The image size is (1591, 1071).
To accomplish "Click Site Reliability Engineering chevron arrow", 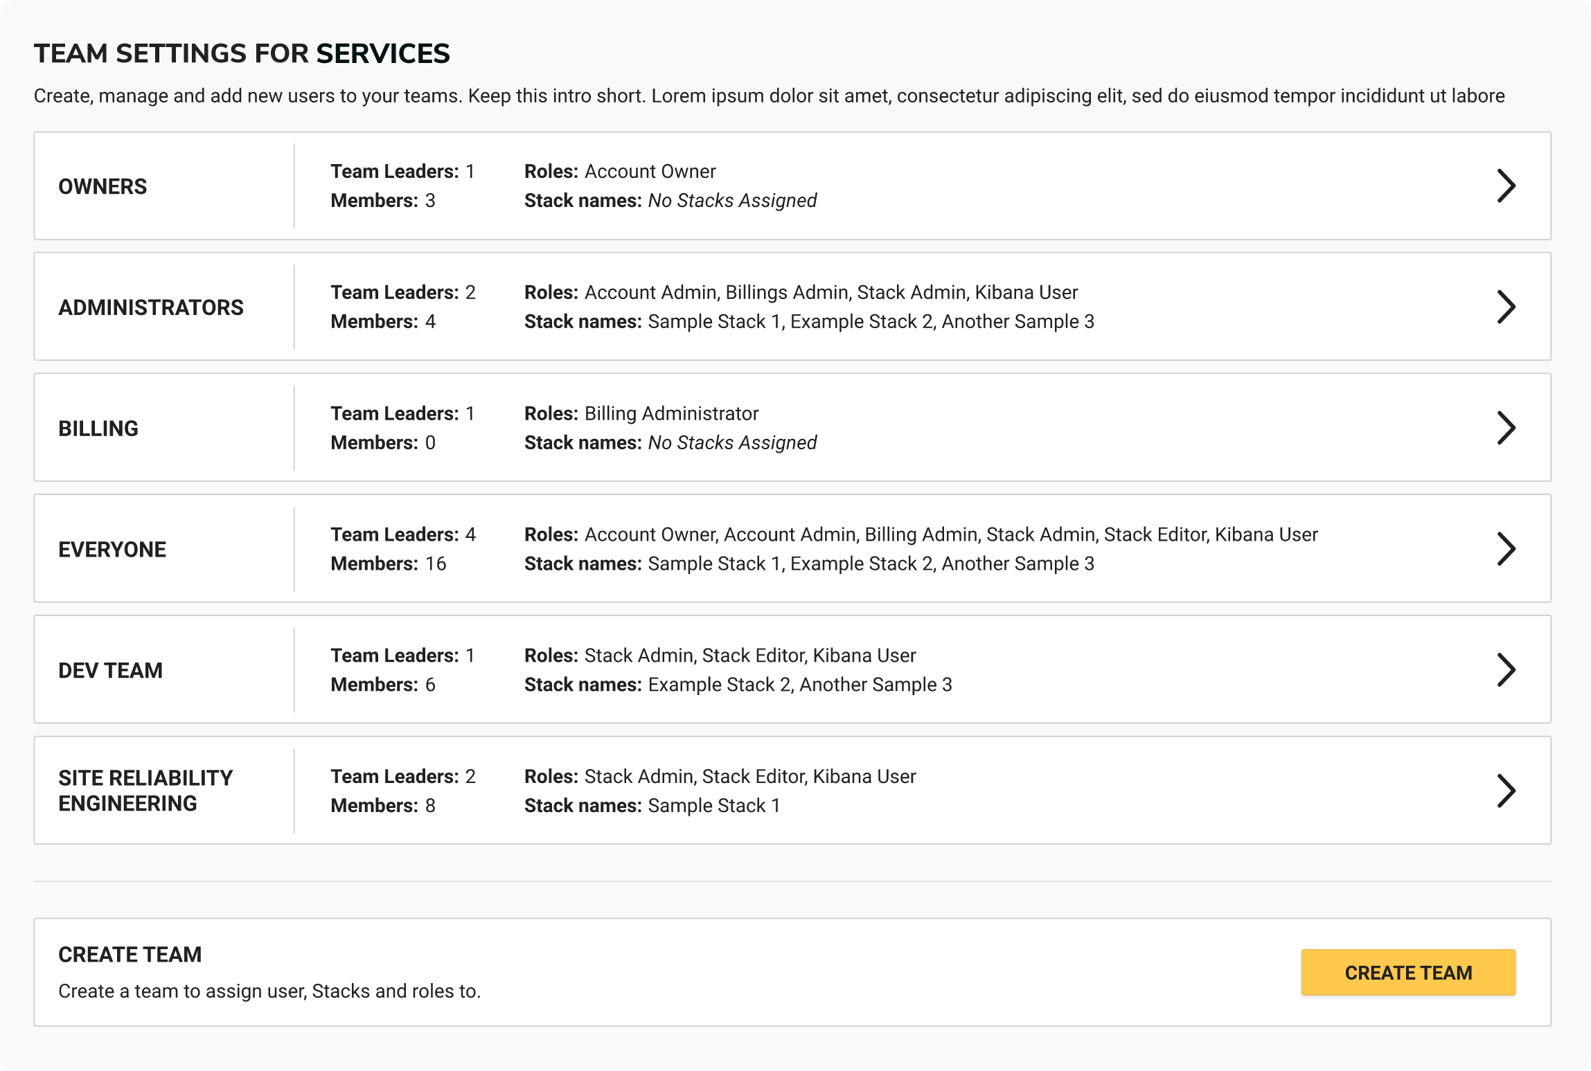I will [x=1506, y=791].
